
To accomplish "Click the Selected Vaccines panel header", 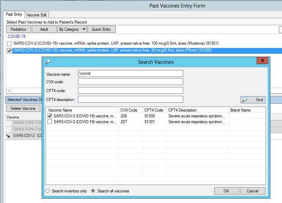I will point(24,100).
